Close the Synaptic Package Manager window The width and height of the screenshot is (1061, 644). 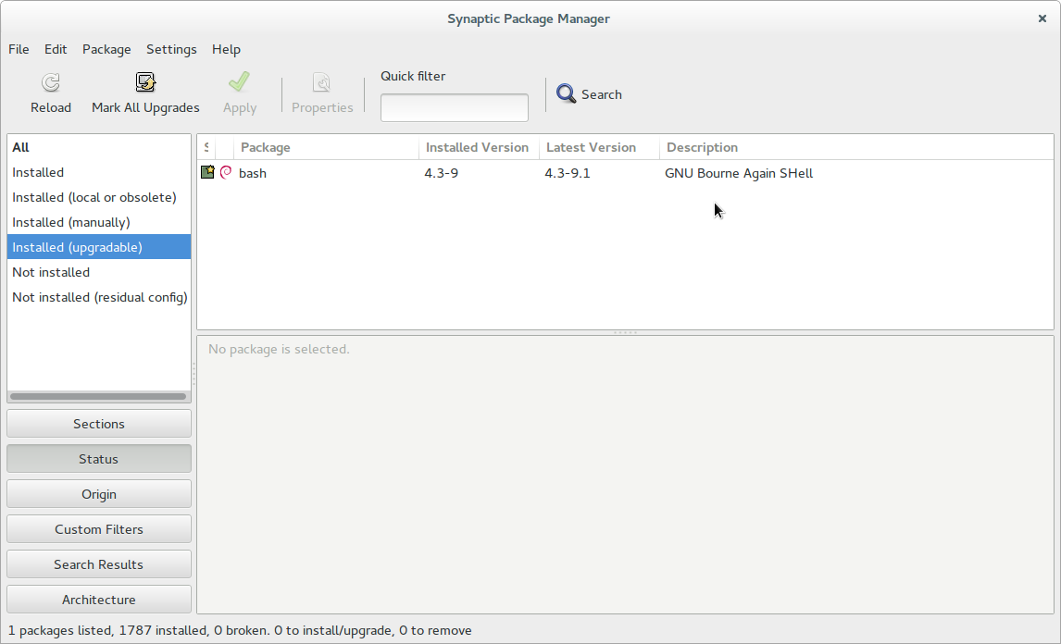(x=1042, y=19)
